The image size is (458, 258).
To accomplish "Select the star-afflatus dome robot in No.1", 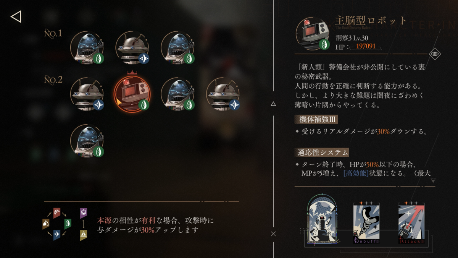I will click(x=132, y=48).
